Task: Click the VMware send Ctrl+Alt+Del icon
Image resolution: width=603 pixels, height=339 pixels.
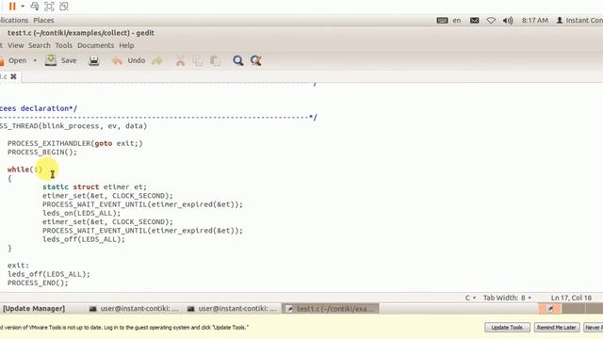Action: point(35,7)
